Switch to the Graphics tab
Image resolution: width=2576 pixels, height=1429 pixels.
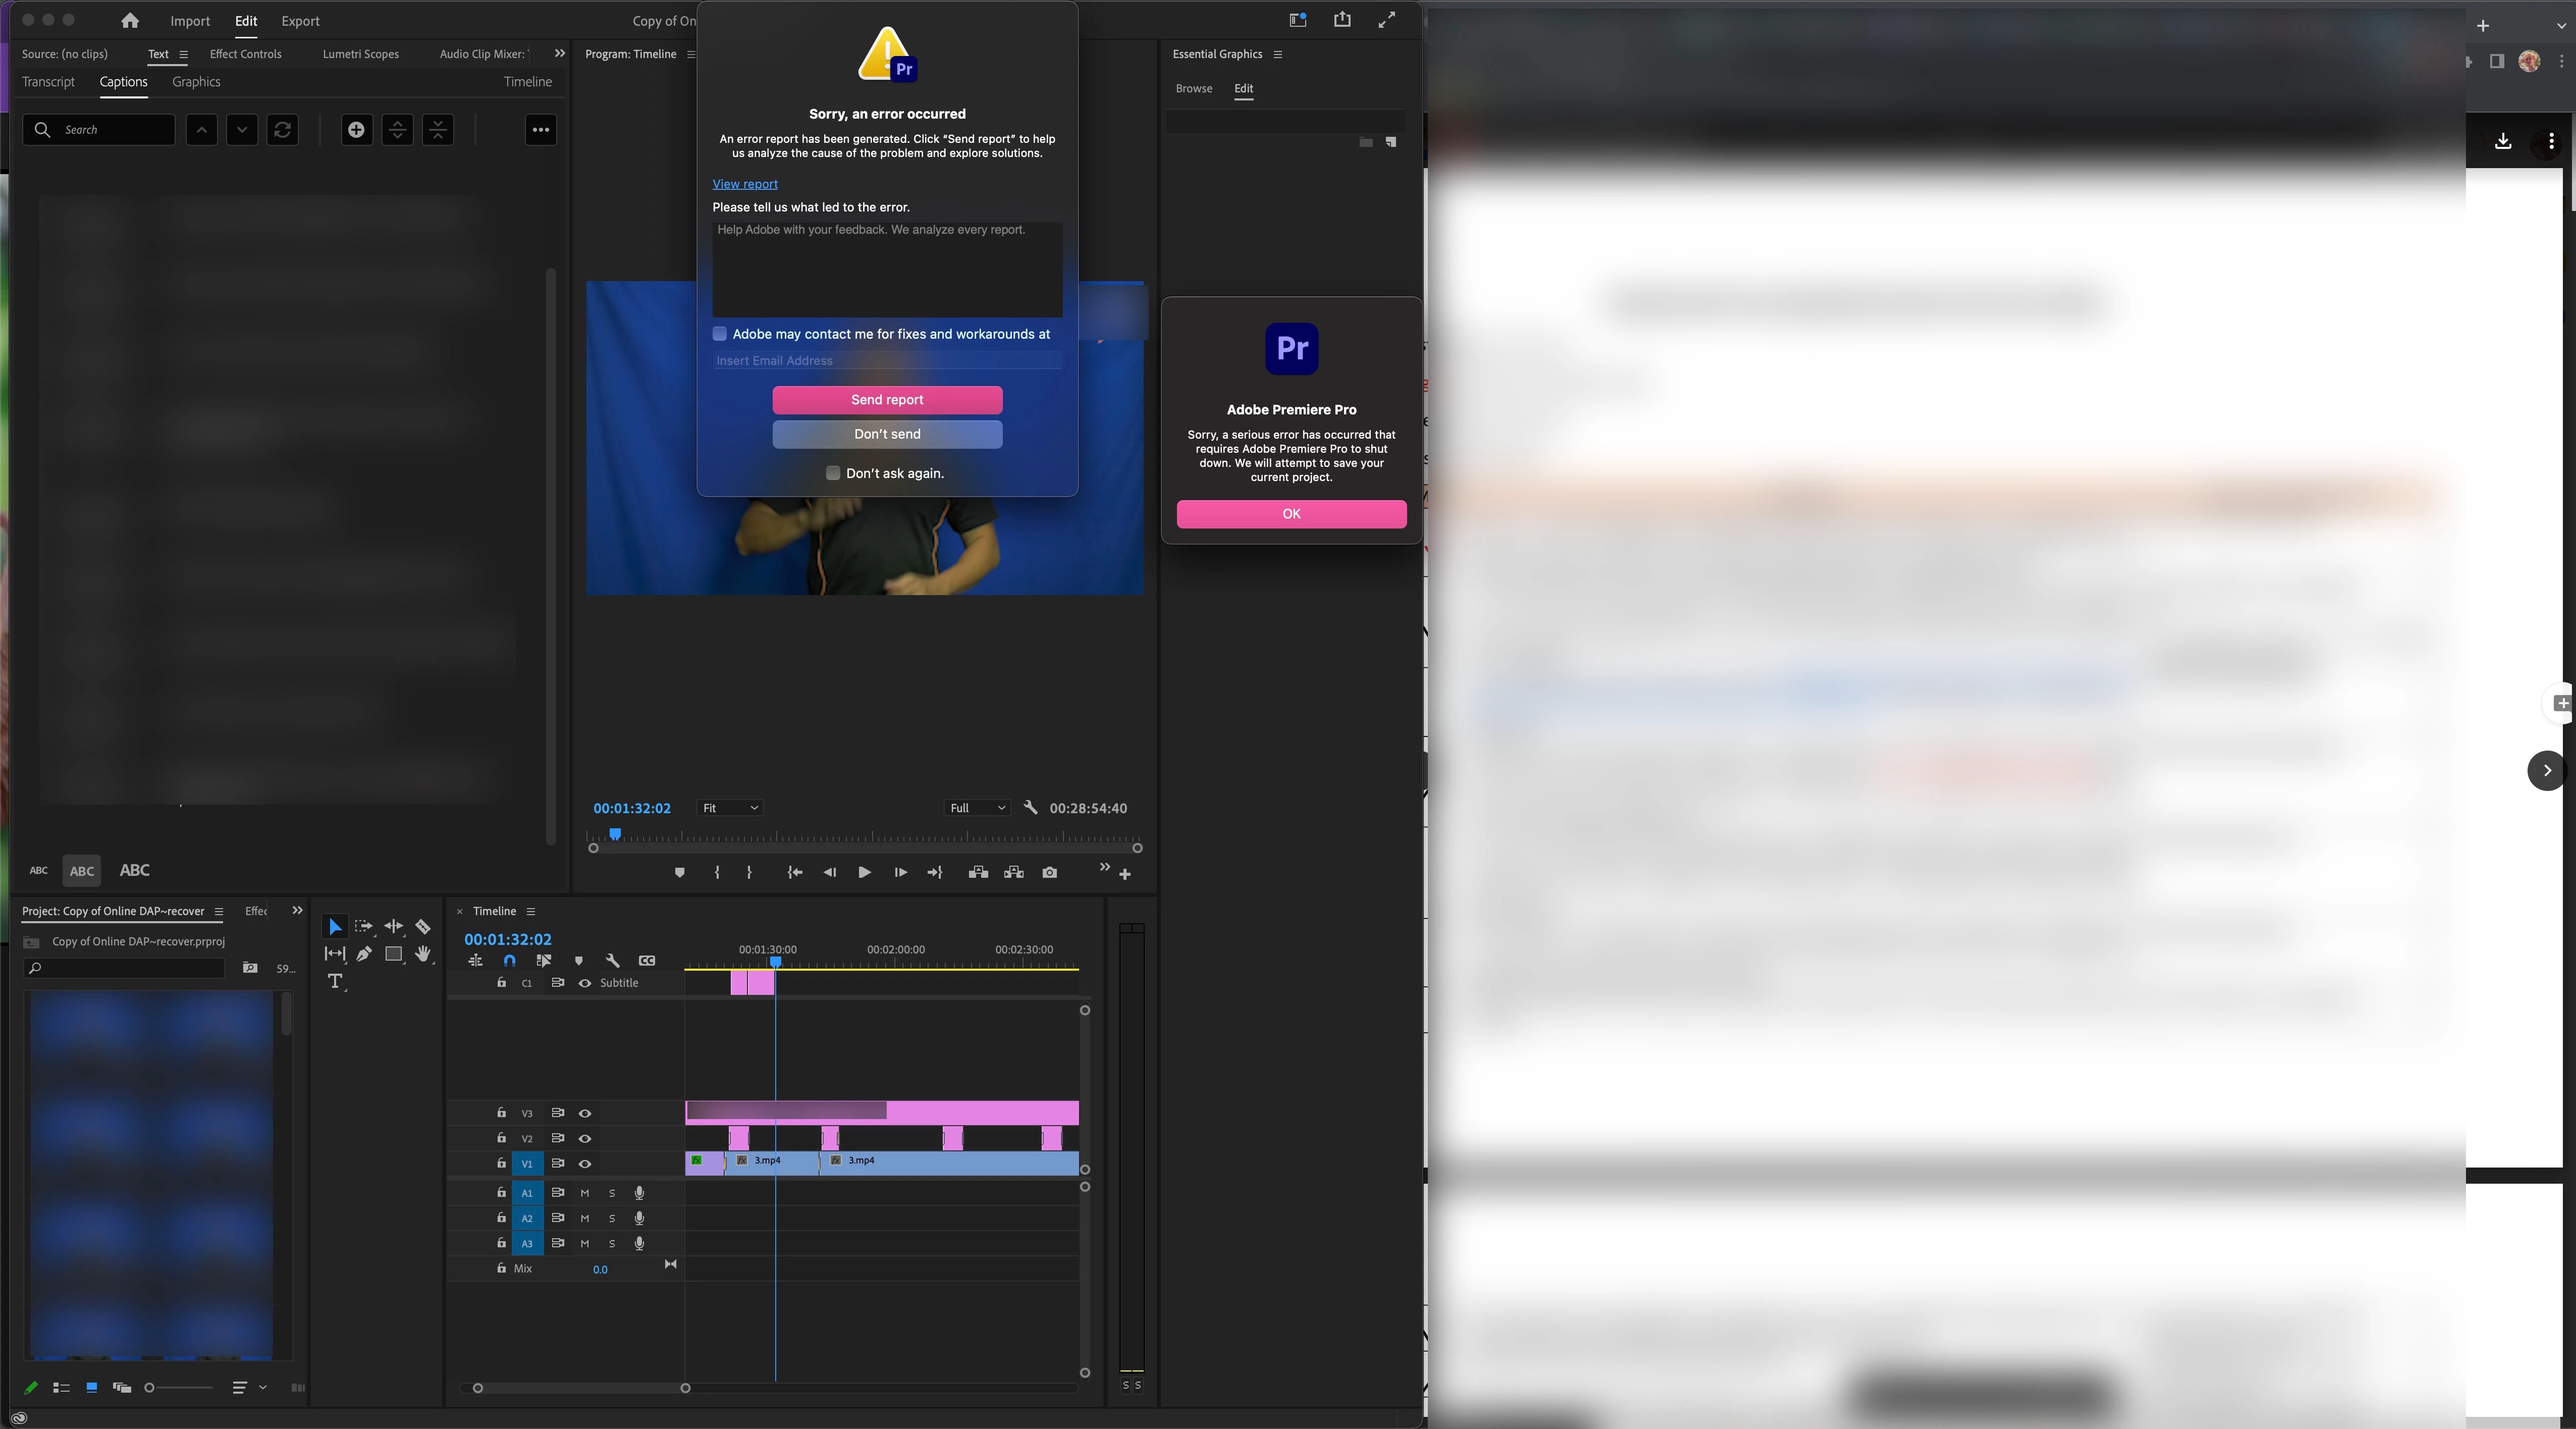coord(196,82)
